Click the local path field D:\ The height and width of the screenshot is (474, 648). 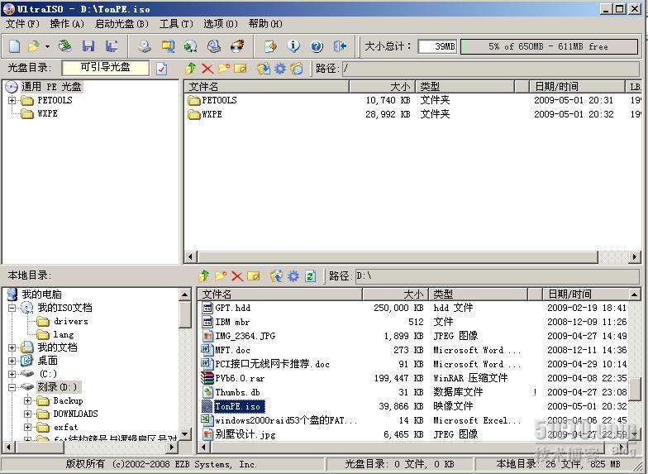pos(498,276)
